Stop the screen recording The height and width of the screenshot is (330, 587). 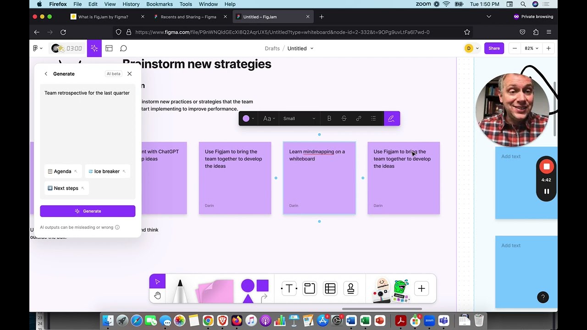(546, 166)
